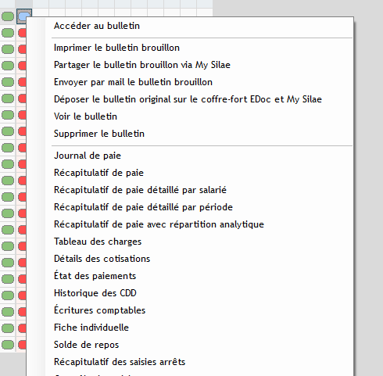The image size is (383, 376).
Task: Choose Partager le bulletin brouillon via My Silae
Action: 142,65
